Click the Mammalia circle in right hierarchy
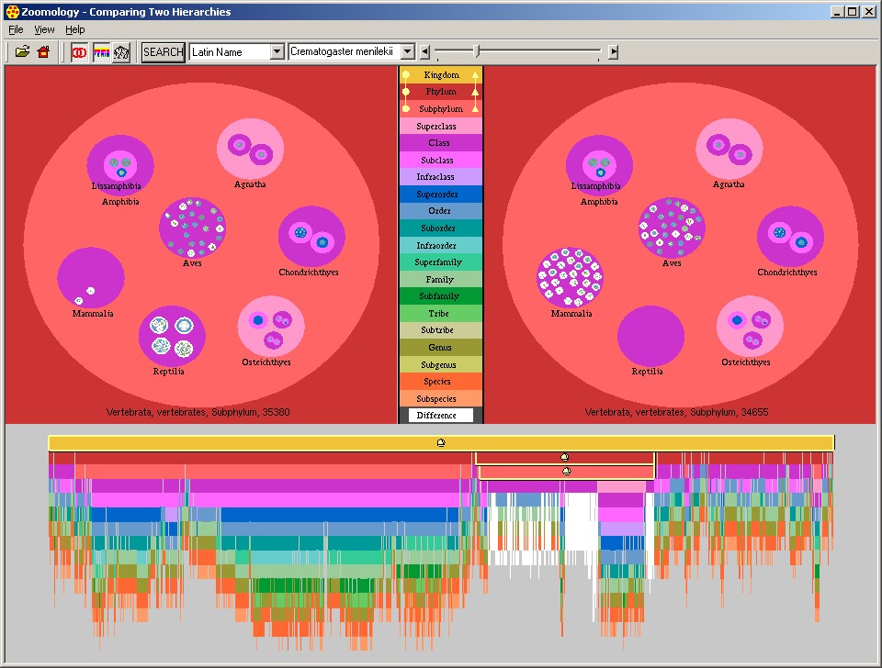 coord(571,277)
